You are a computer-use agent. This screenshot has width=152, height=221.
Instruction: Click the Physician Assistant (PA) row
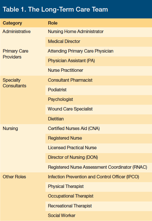click(99, 61)
